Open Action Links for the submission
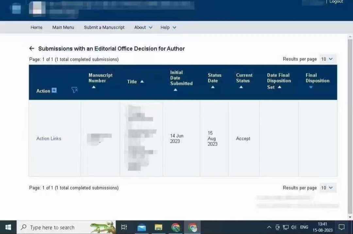 click(x=49, y=138)
